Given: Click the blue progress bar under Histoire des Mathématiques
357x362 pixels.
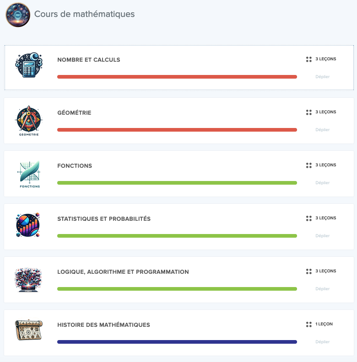Looking at the screenshot, I should click(177, 342).
